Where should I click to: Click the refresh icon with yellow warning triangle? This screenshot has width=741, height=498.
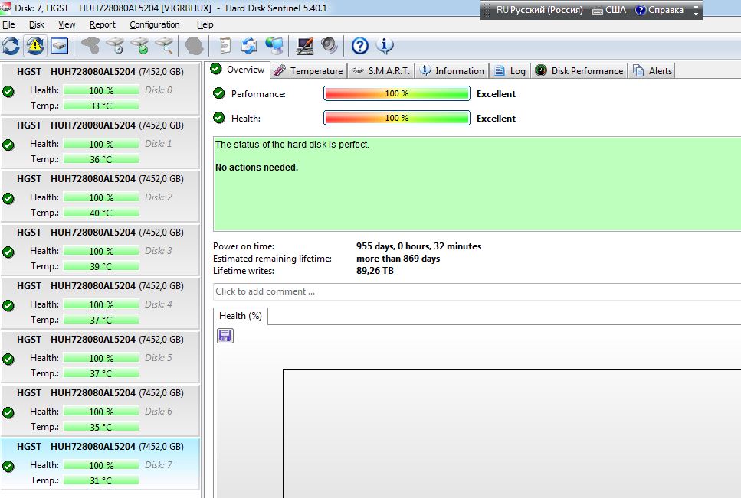[x=35, y=46]
